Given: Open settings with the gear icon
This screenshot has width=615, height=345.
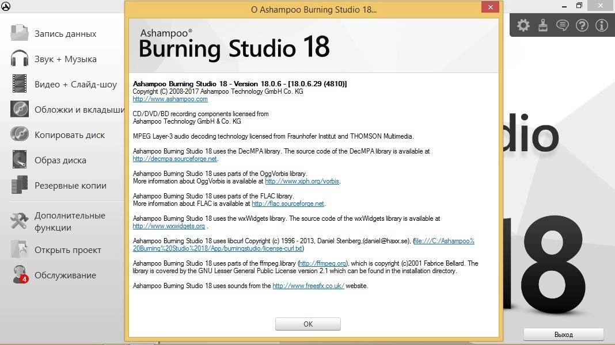Looking at the screenshot, I should pos(523,25).
